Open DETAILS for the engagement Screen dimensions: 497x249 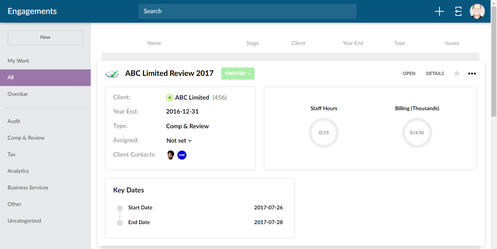click(435, 74)
